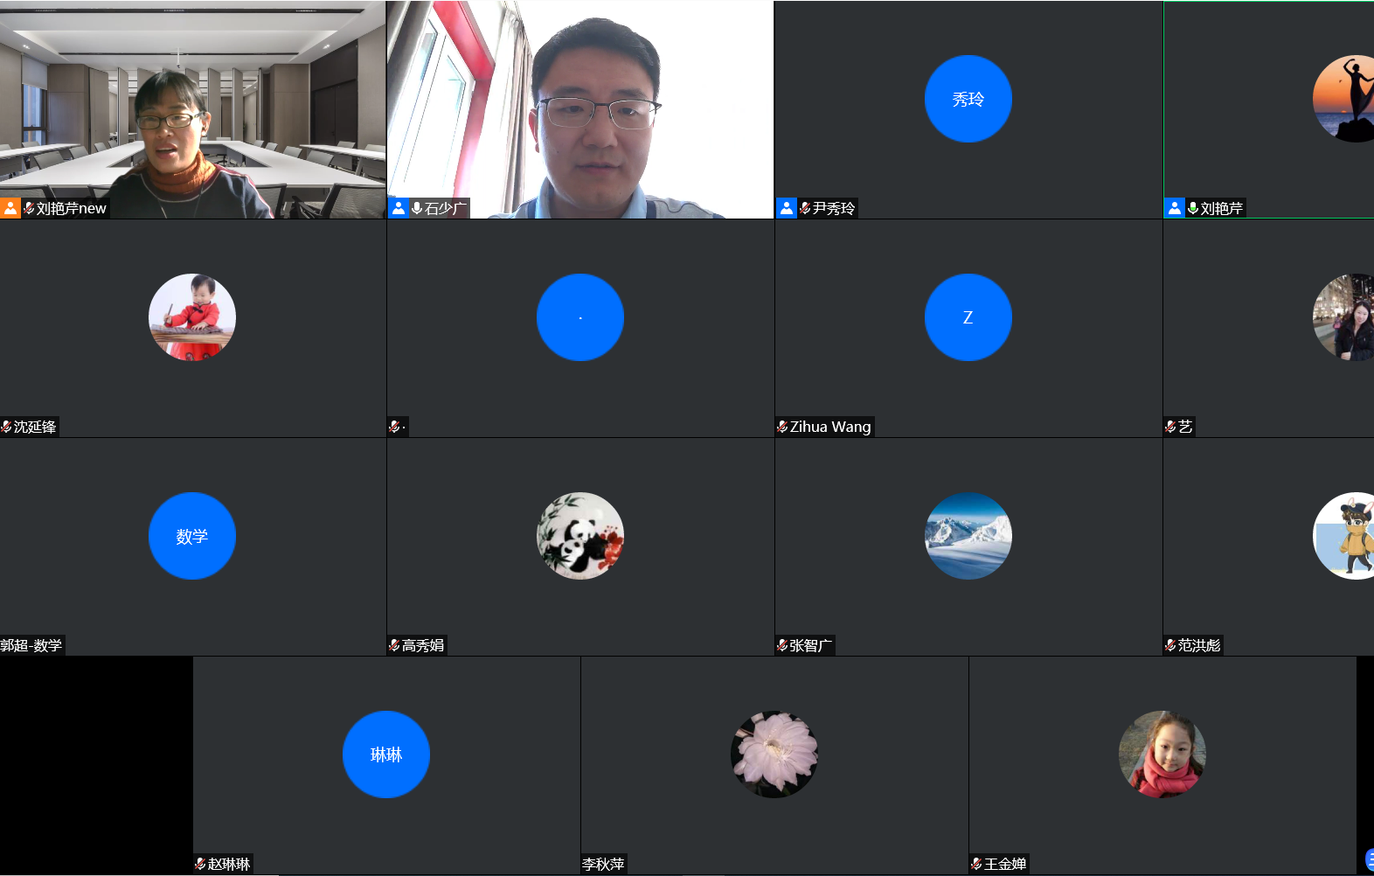Click the 范洪彪 name label
Image resolution: width=1374 pixels, height=876 pixels.
click(1198, 645)
